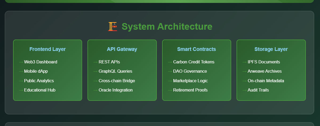Click the REST APIs list item

[x=109, y=62]
